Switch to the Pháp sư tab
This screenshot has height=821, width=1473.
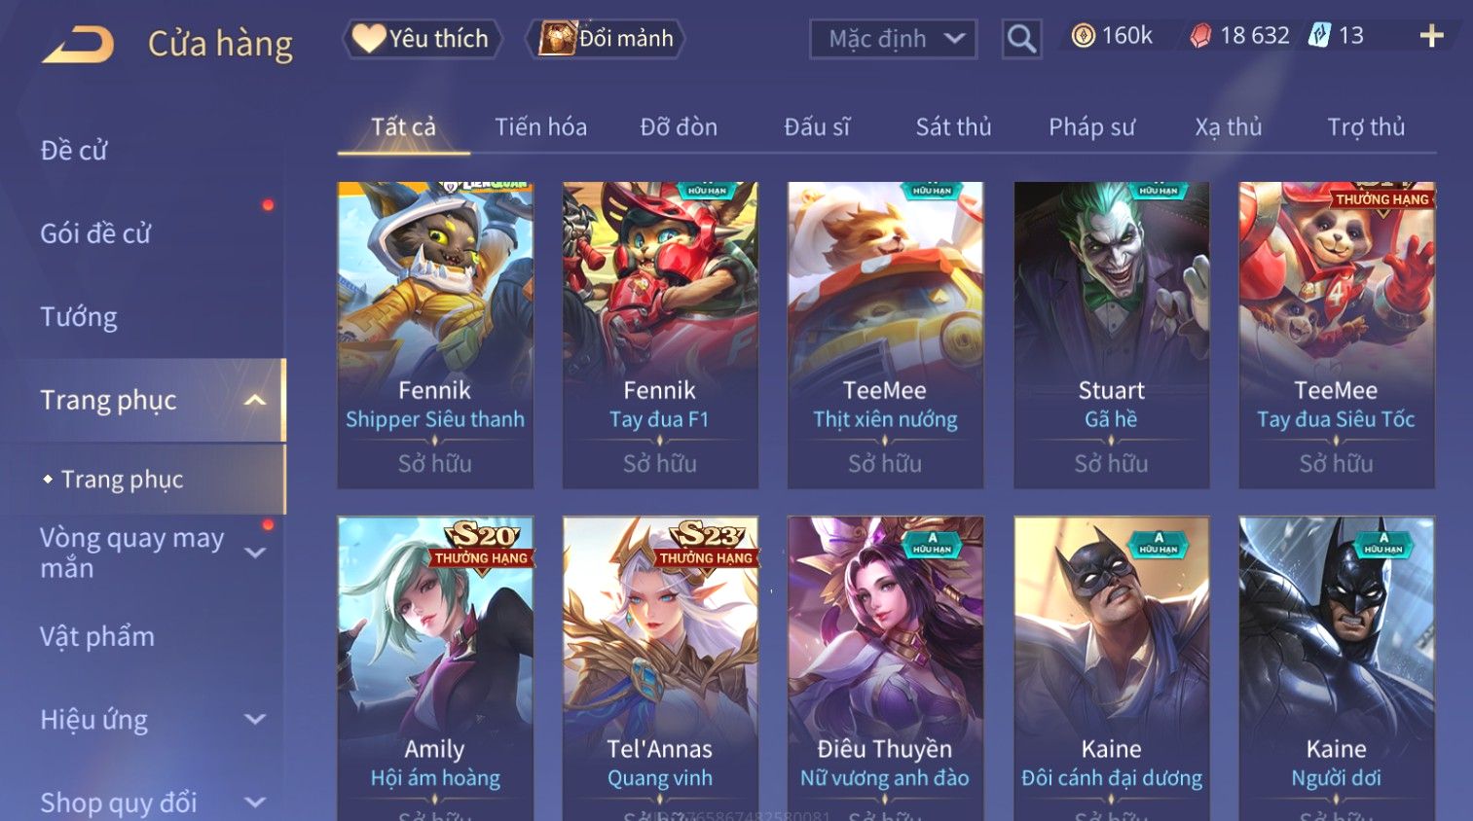(1091, 127)
